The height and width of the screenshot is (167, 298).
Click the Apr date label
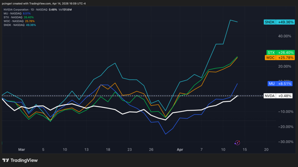click(180, 150)
